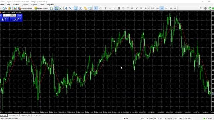Click the graphical objects icon
This screenshot has height=120, width=214.
click(x=146, y=8)
